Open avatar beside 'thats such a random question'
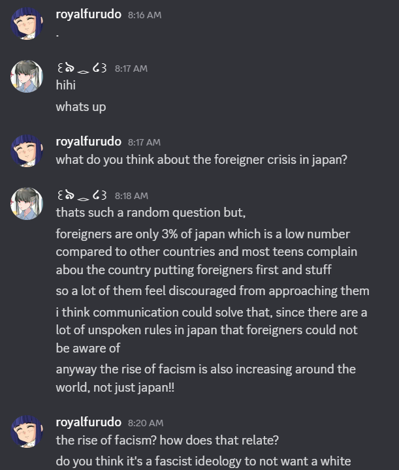 tap(27, 204)
